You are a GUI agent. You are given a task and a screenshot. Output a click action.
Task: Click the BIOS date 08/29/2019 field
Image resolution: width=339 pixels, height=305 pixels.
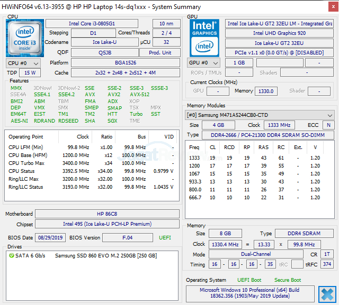click(x=50, y=238)
